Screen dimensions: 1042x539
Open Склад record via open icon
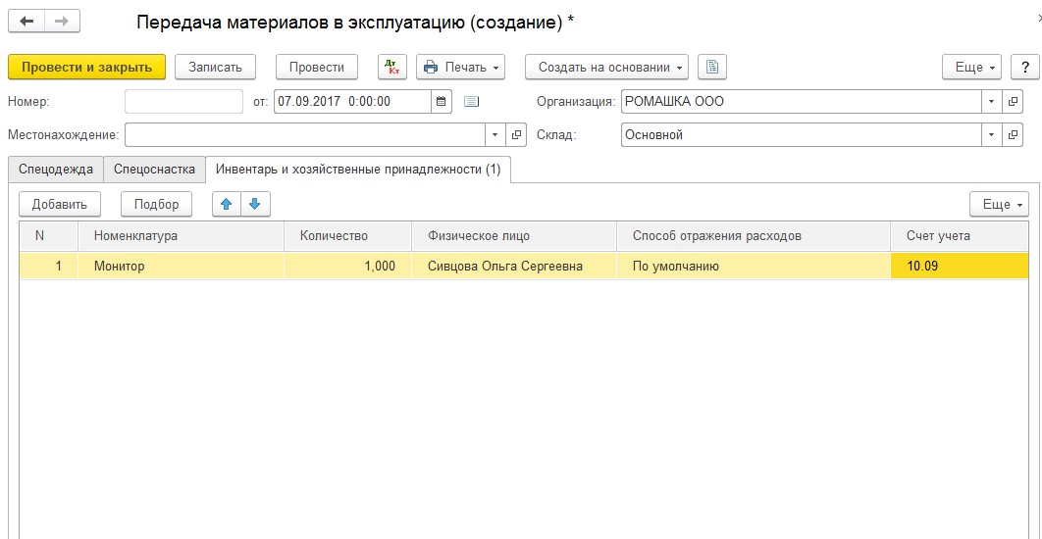click(x=1013, y=135)
